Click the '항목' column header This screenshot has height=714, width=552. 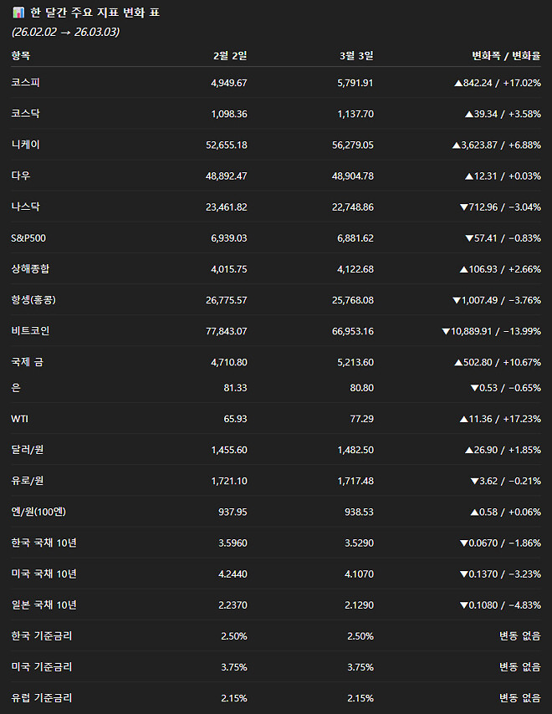point(21,55)
